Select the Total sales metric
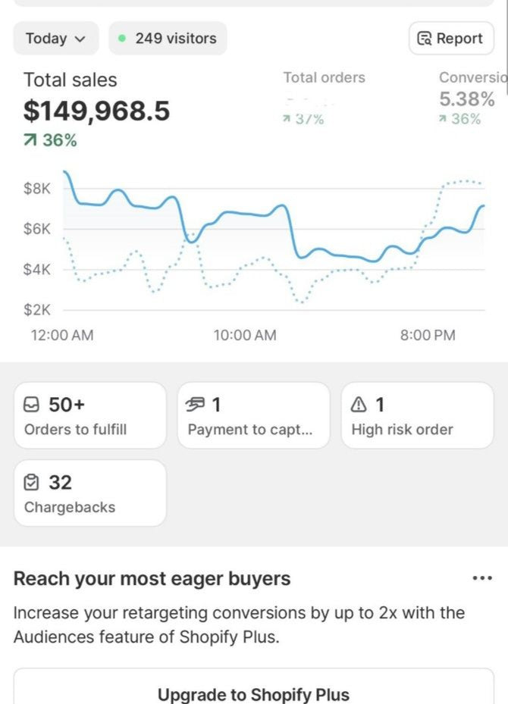The image size is (508, 704). (96, 110)
